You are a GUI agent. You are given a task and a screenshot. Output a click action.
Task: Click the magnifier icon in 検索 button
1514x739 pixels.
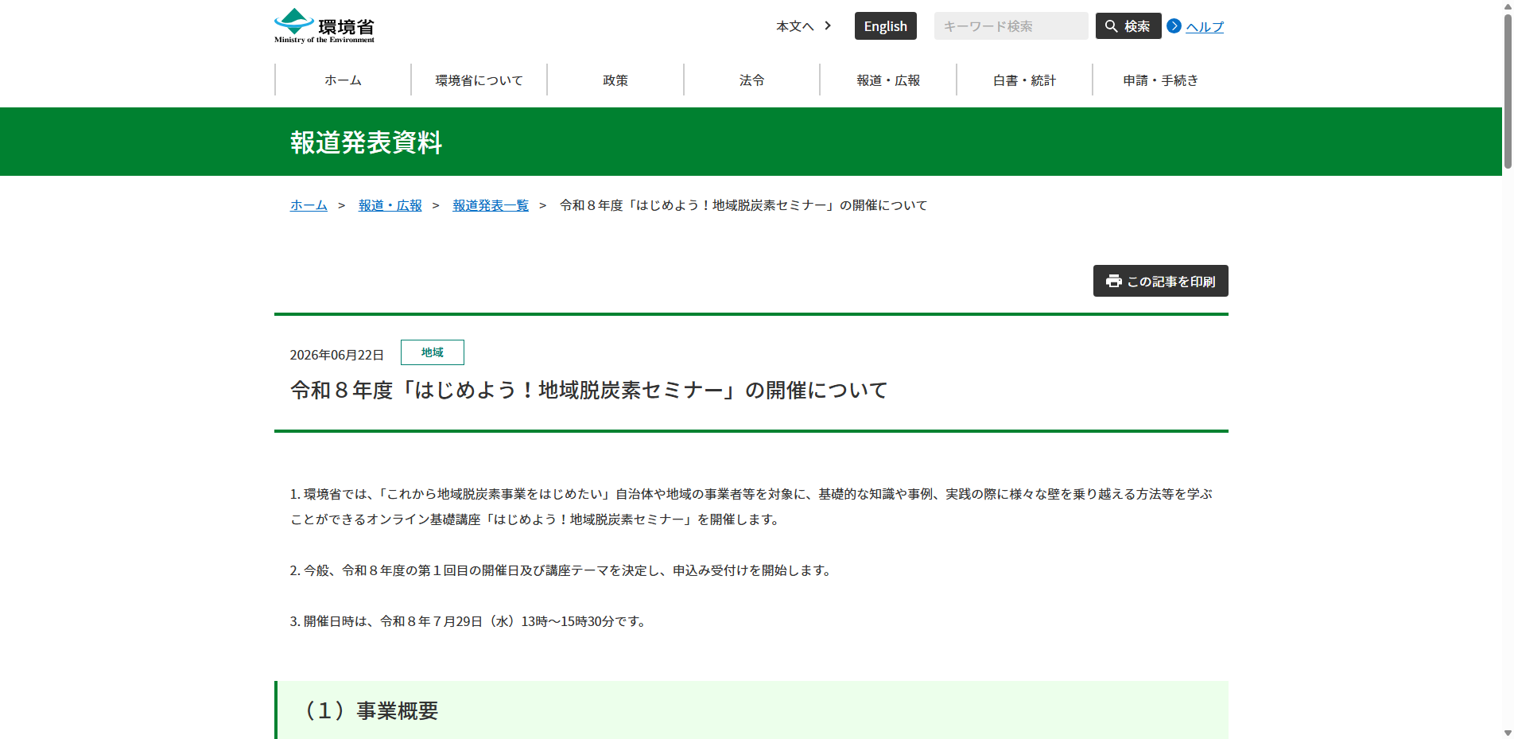(1111, 26)
